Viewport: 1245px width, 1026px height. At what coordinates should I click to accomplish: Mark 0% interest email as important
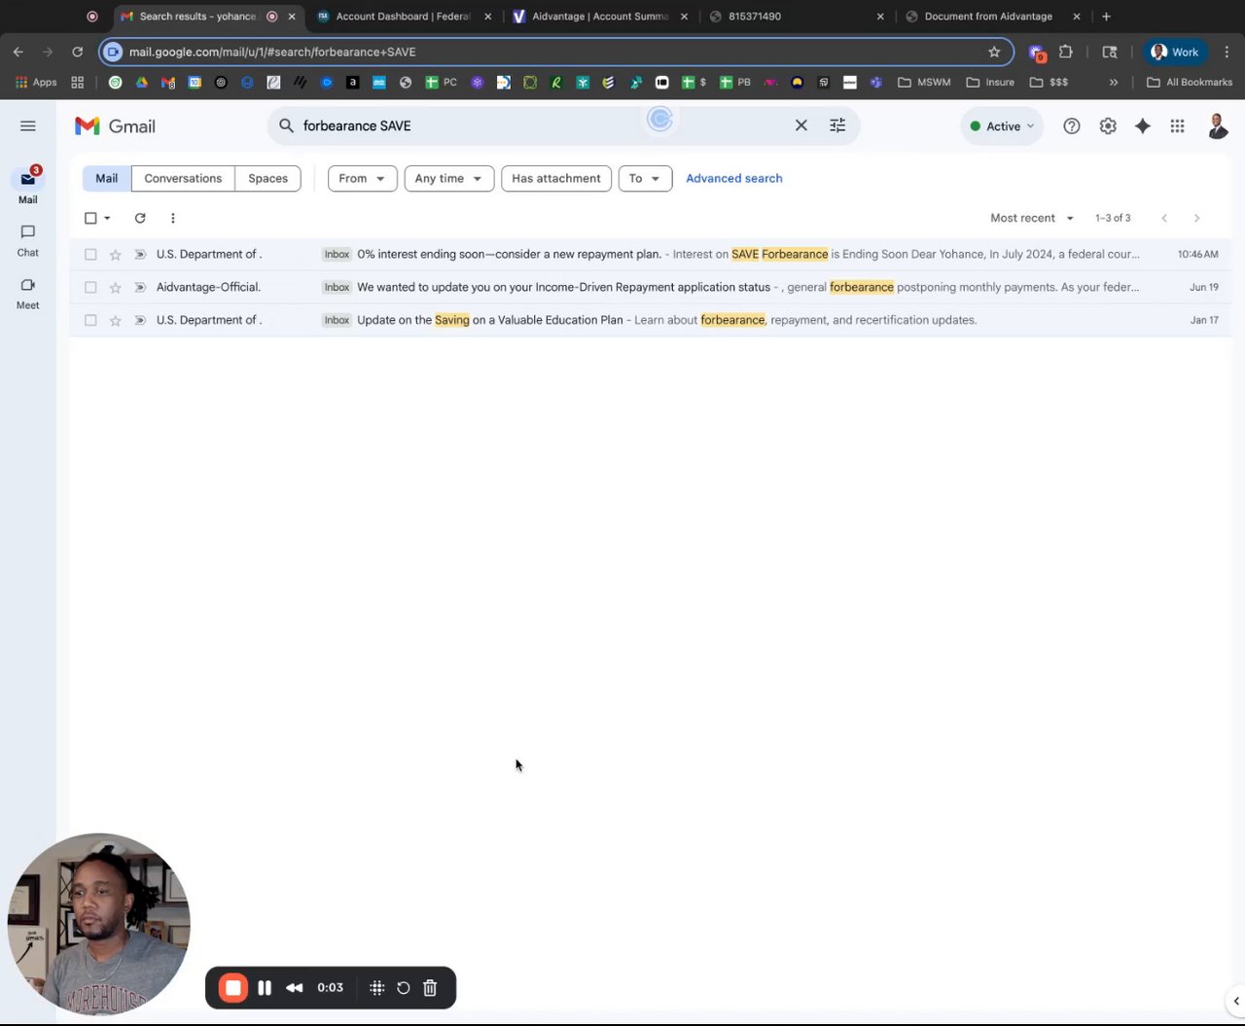pos(140,254)
